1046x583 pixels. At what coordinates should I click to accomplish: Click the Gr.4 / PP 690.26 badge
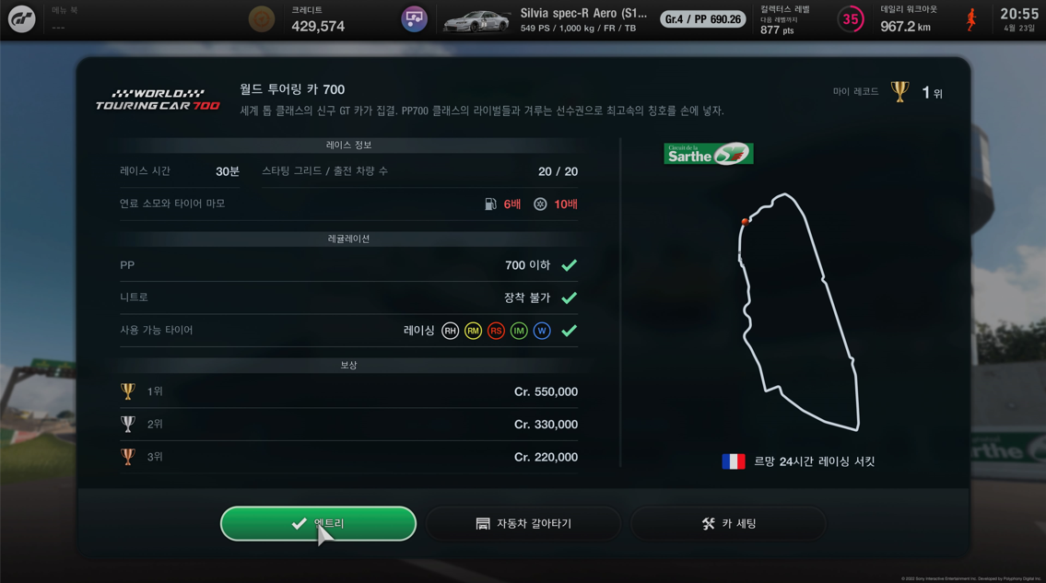702,19
